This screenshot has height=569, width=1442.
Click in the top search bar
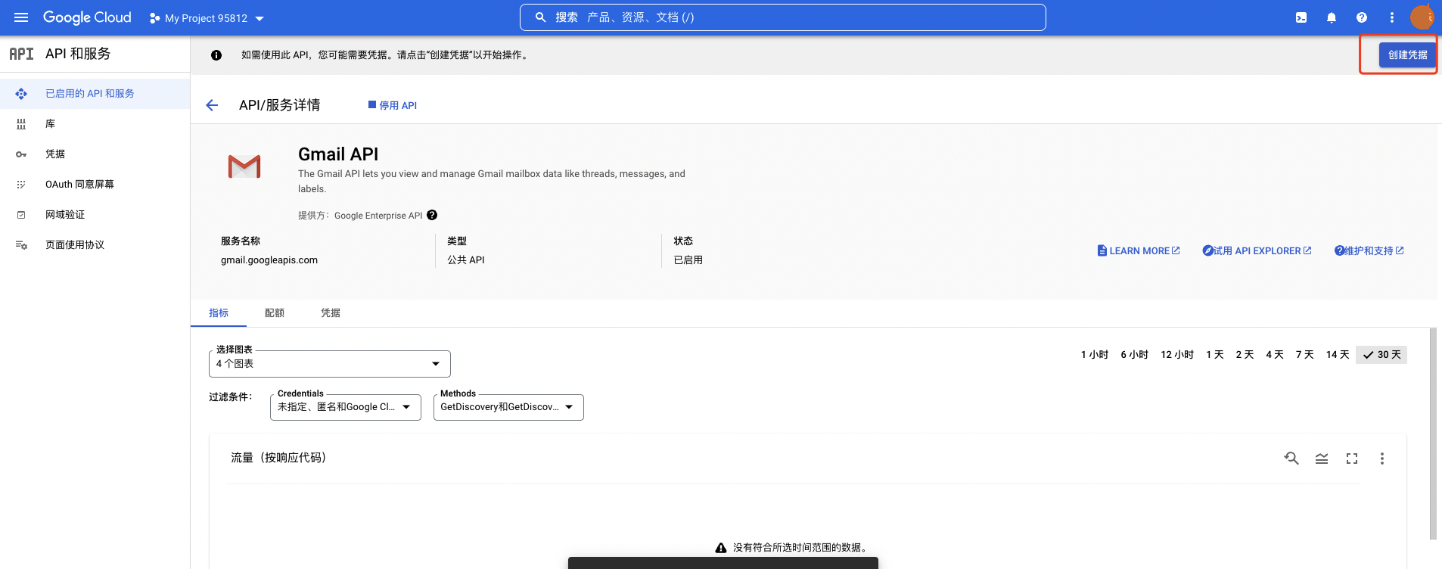point(783,17)
